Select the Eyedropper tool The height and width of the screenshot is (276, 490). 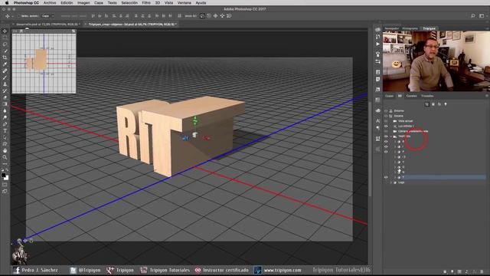pyautogui.click(x=5, y=64)
